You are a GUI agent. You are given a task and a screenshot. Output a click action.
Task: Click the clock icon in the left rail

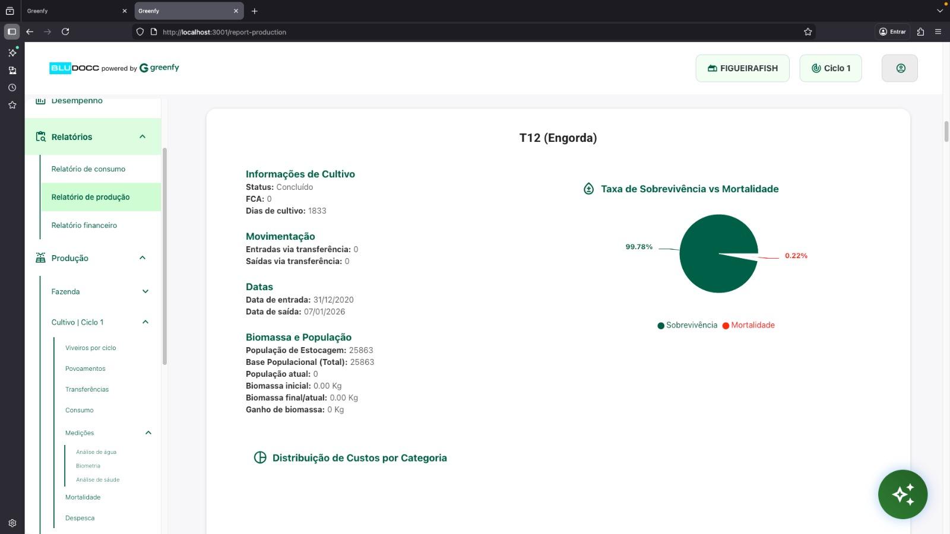tap(12, 87)
